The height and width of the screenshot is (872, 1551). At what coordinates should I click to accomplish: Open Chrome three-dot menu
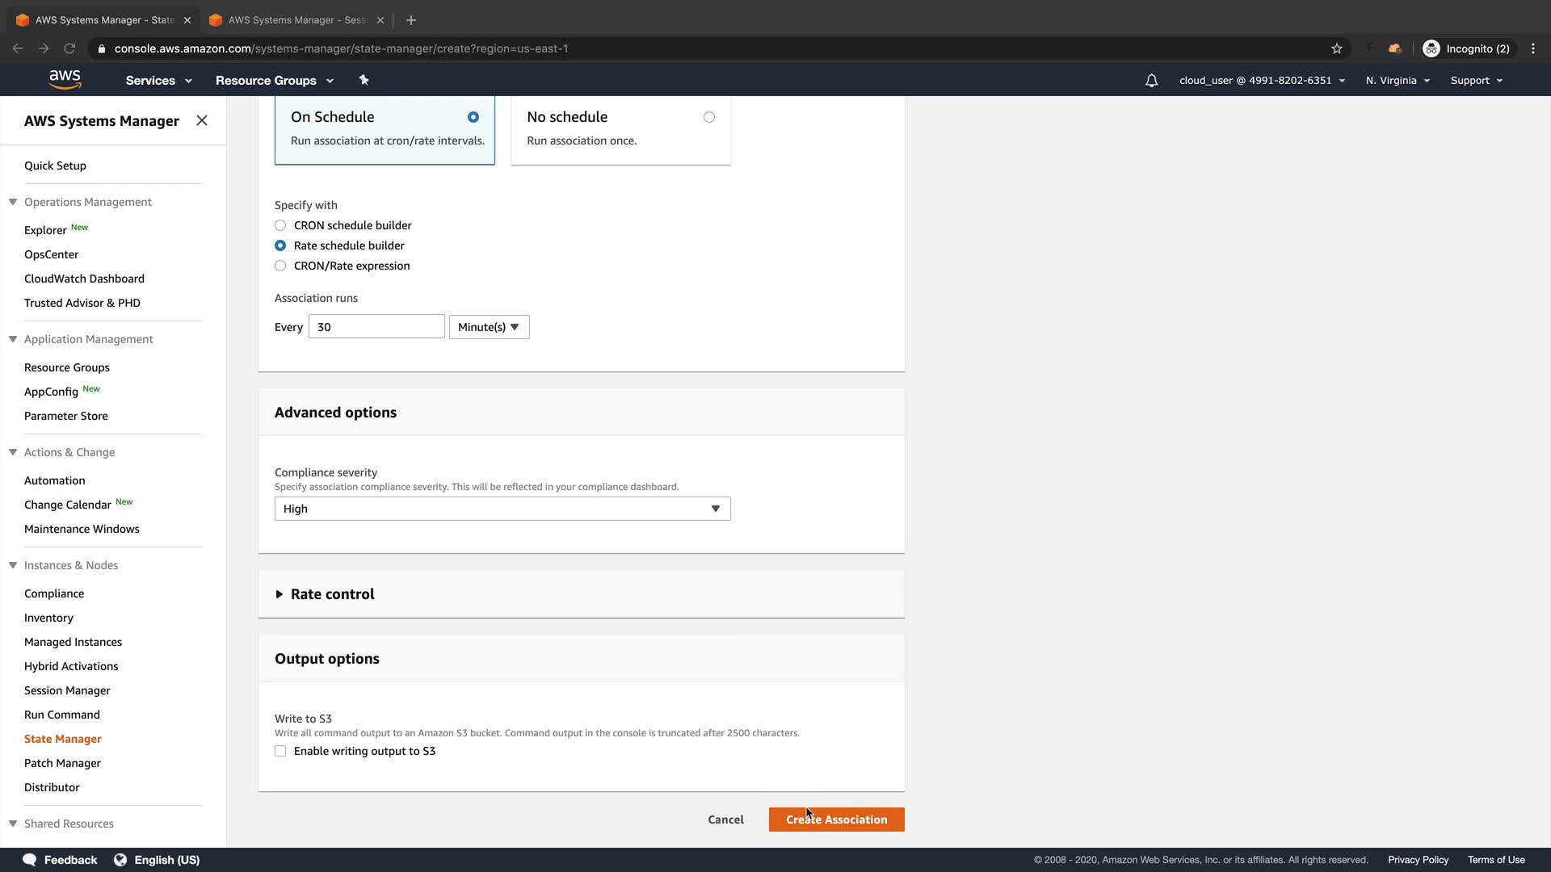1533,48
